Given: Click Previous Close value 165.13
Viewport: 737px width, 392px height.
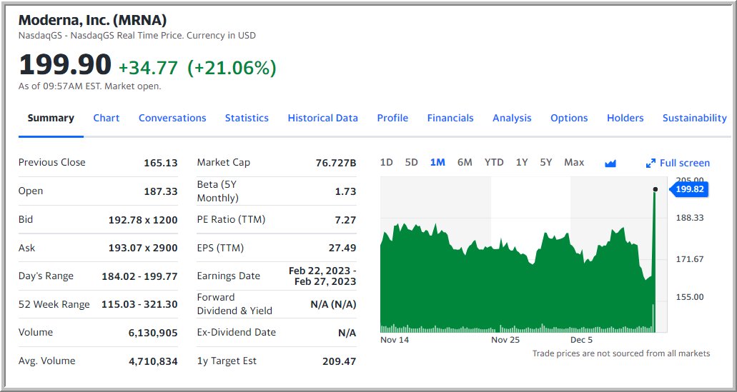Looking at the screenshot, I should (161, 164).
